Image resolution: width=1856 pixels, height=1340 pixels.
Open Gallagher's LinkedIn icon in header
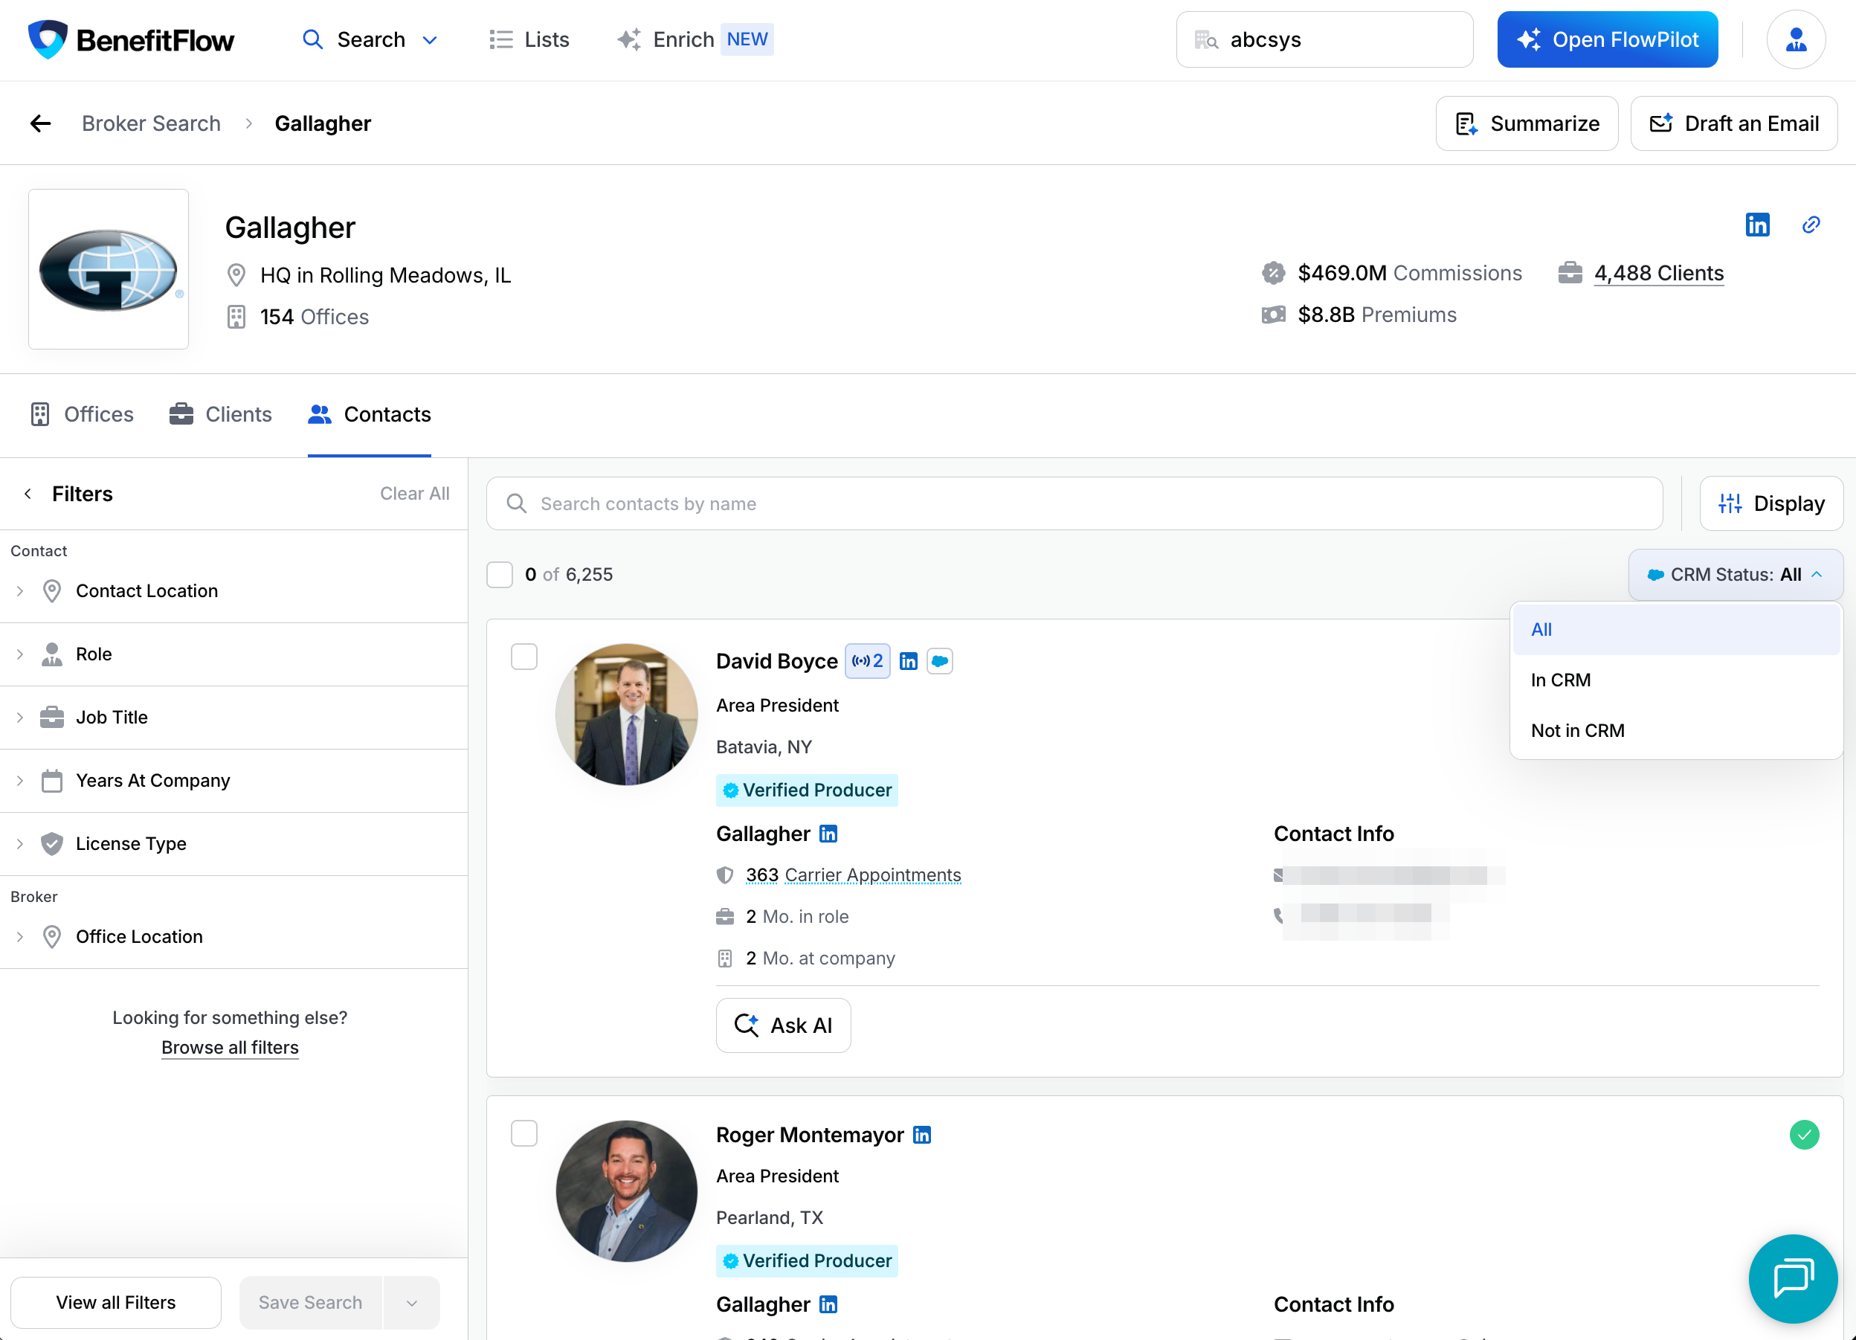[x=1757, y=225]
